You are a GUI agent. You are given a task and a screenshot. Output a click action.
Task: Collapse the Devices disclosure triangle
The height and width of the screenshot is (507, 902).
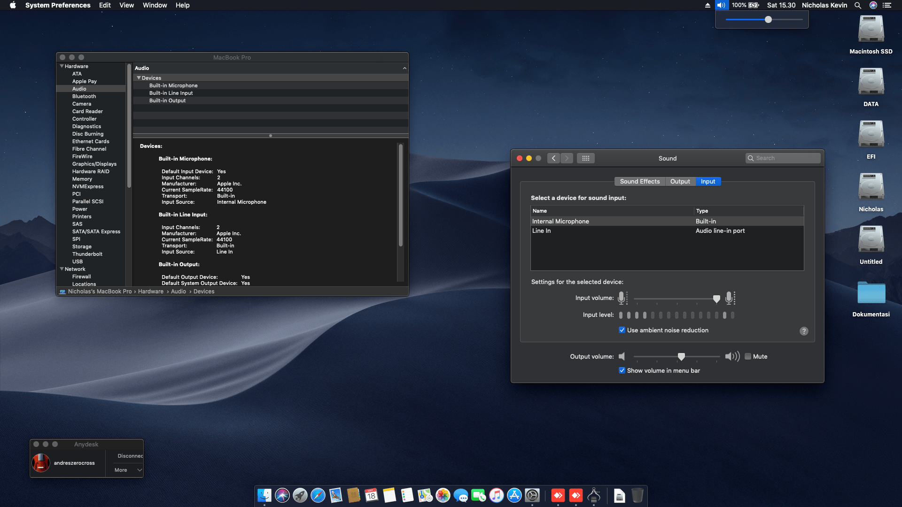[x=139, y=77]
